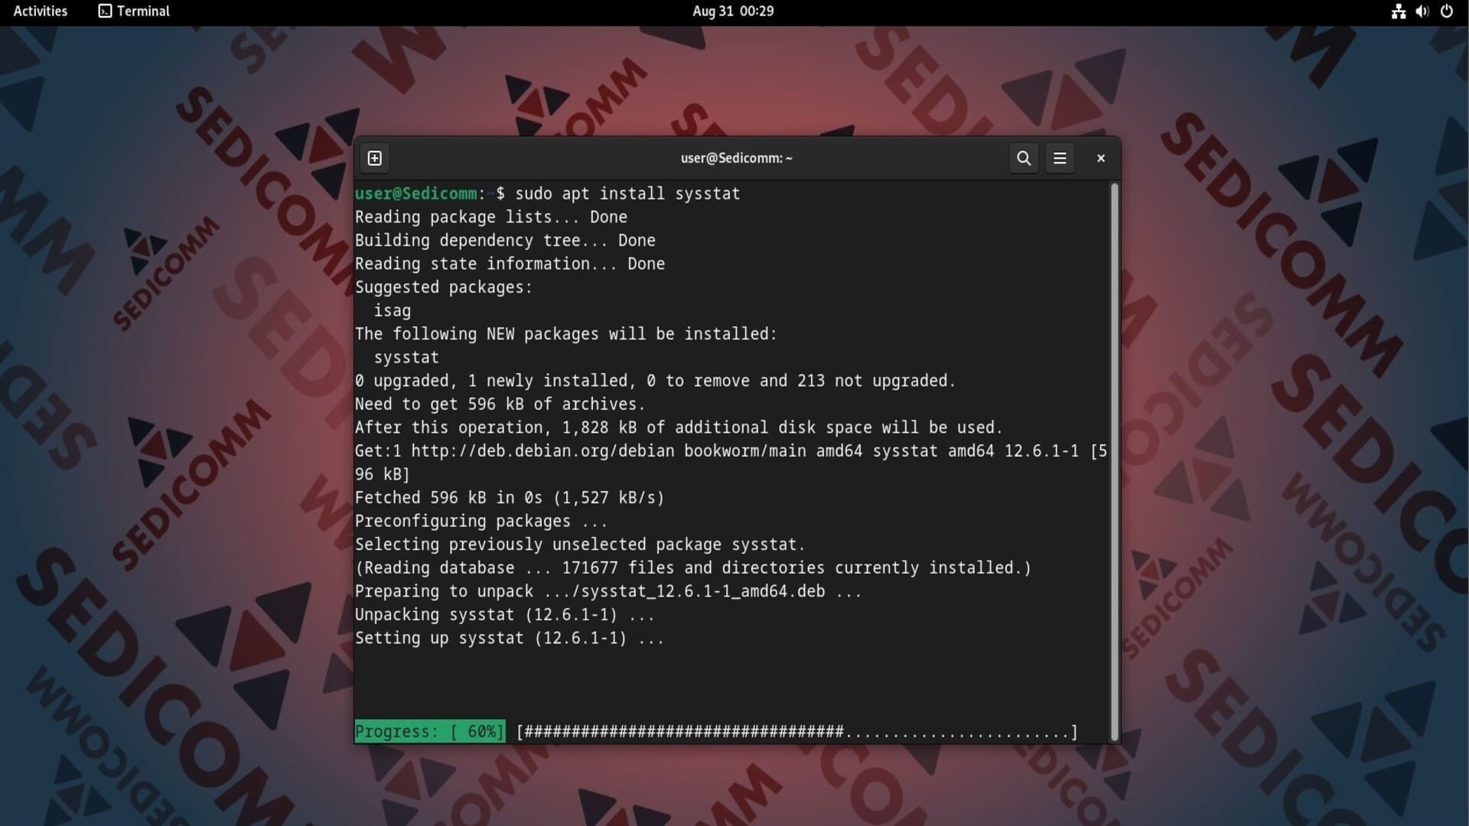Click the volume speaker icon
Screen dimensions: 1469x826
click(1422, 11)
